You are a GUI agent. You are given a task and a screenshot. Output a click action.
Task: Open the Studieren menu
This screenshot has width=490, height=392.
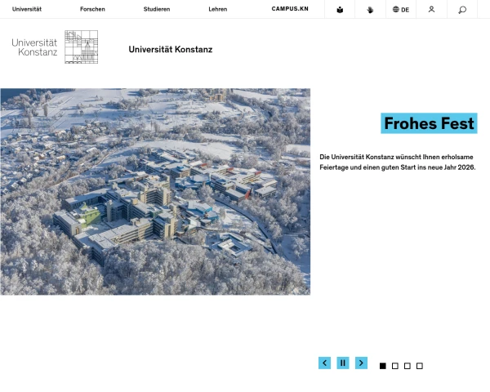(x=157, y=9)
